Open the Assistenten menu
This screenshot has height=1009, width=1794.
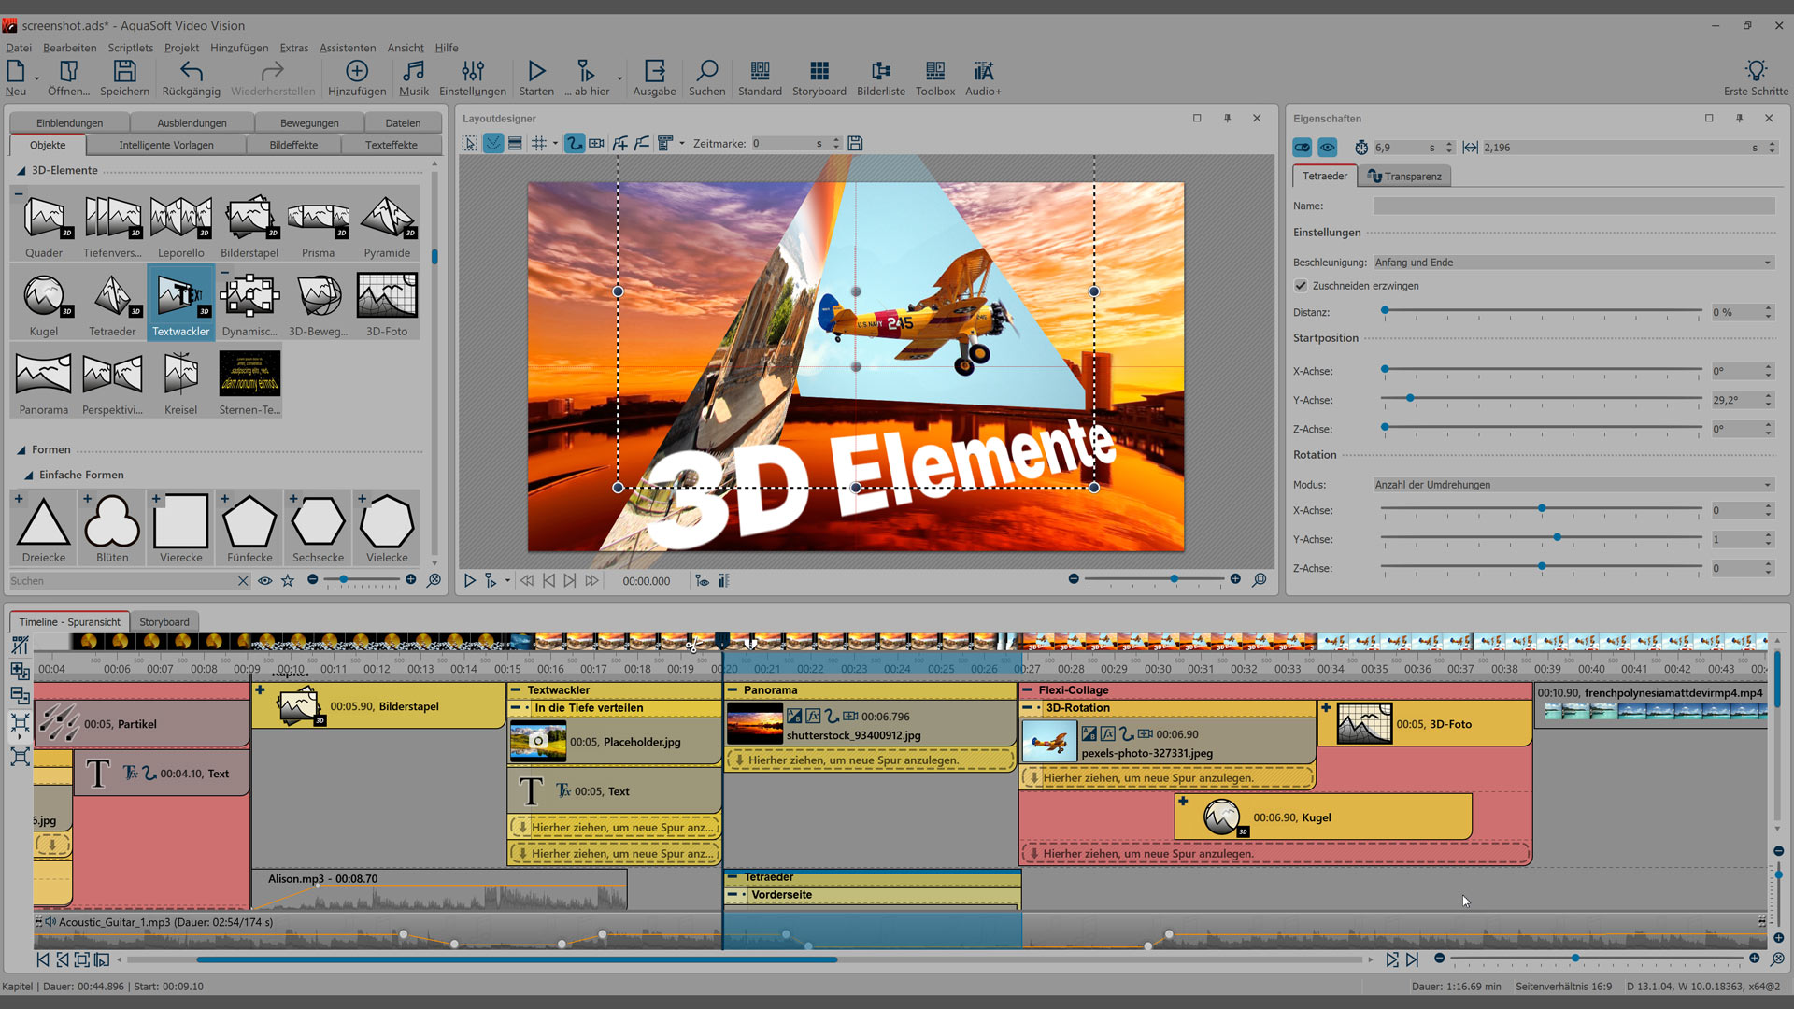tap(347, 48)
